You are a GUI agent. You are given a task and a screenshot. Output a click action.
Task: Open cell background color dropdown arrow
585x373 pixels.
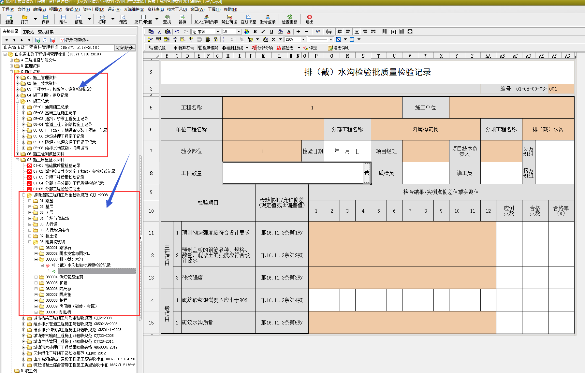tap(359, 39)
